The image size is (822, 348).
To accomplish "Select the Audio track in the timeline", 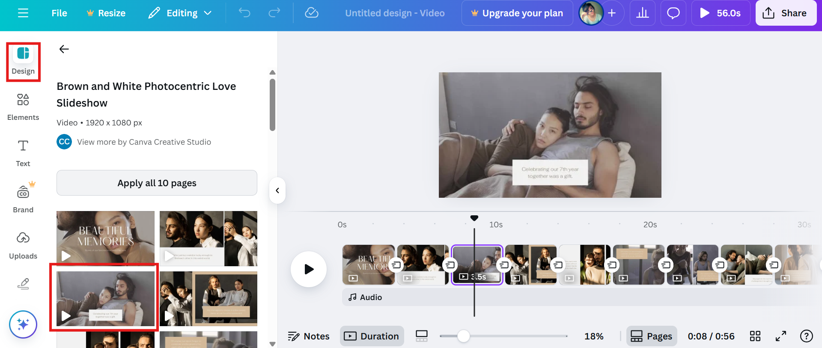I will [578, 297].
